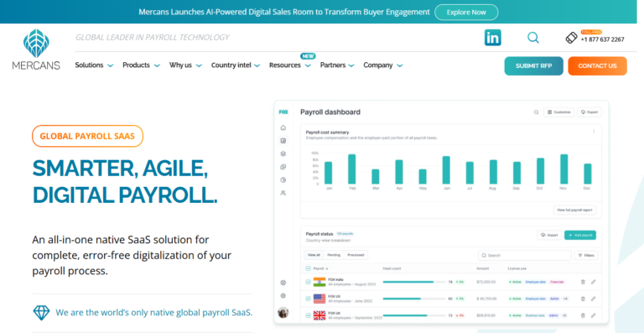
Task: Click the $72,000.00 amount cell
Action: (x=486, y=282)
